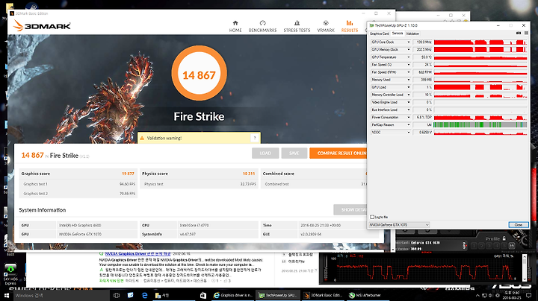Click the Windows search box on taskbar
Viewport: 538px width, 301px height.
pyautogui.click(x=62, y=295)
